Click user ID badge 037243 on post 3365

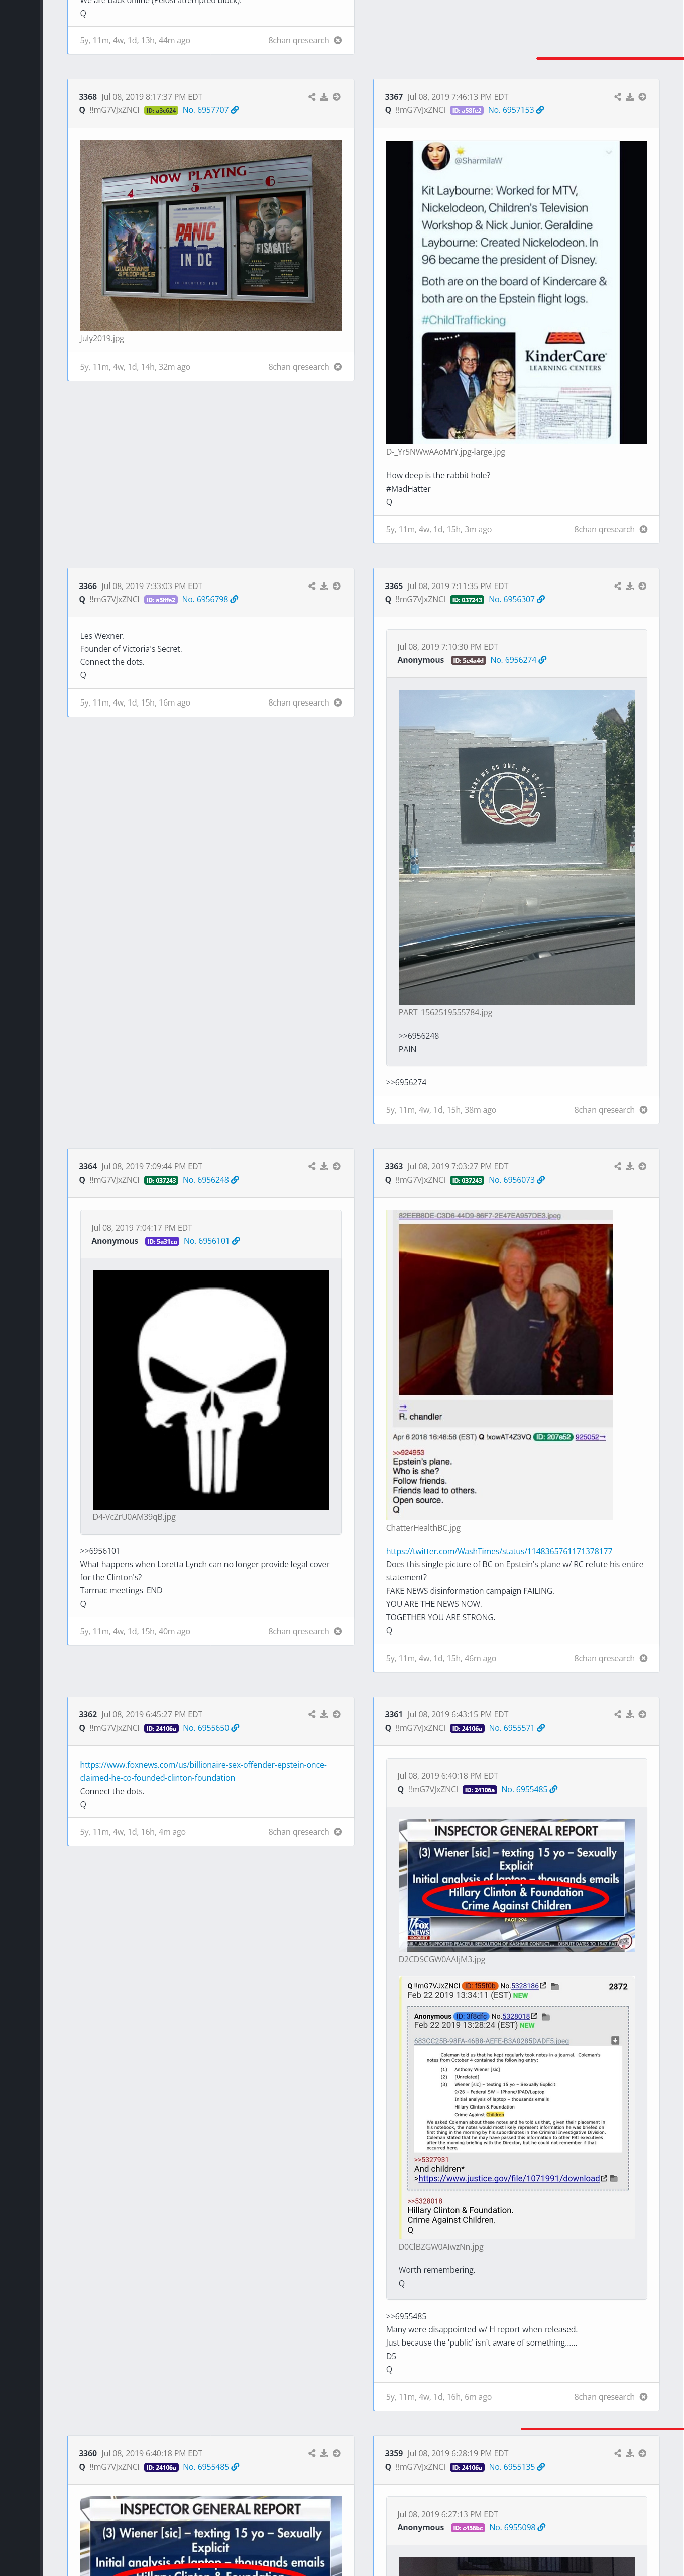[x=467, y=599]
